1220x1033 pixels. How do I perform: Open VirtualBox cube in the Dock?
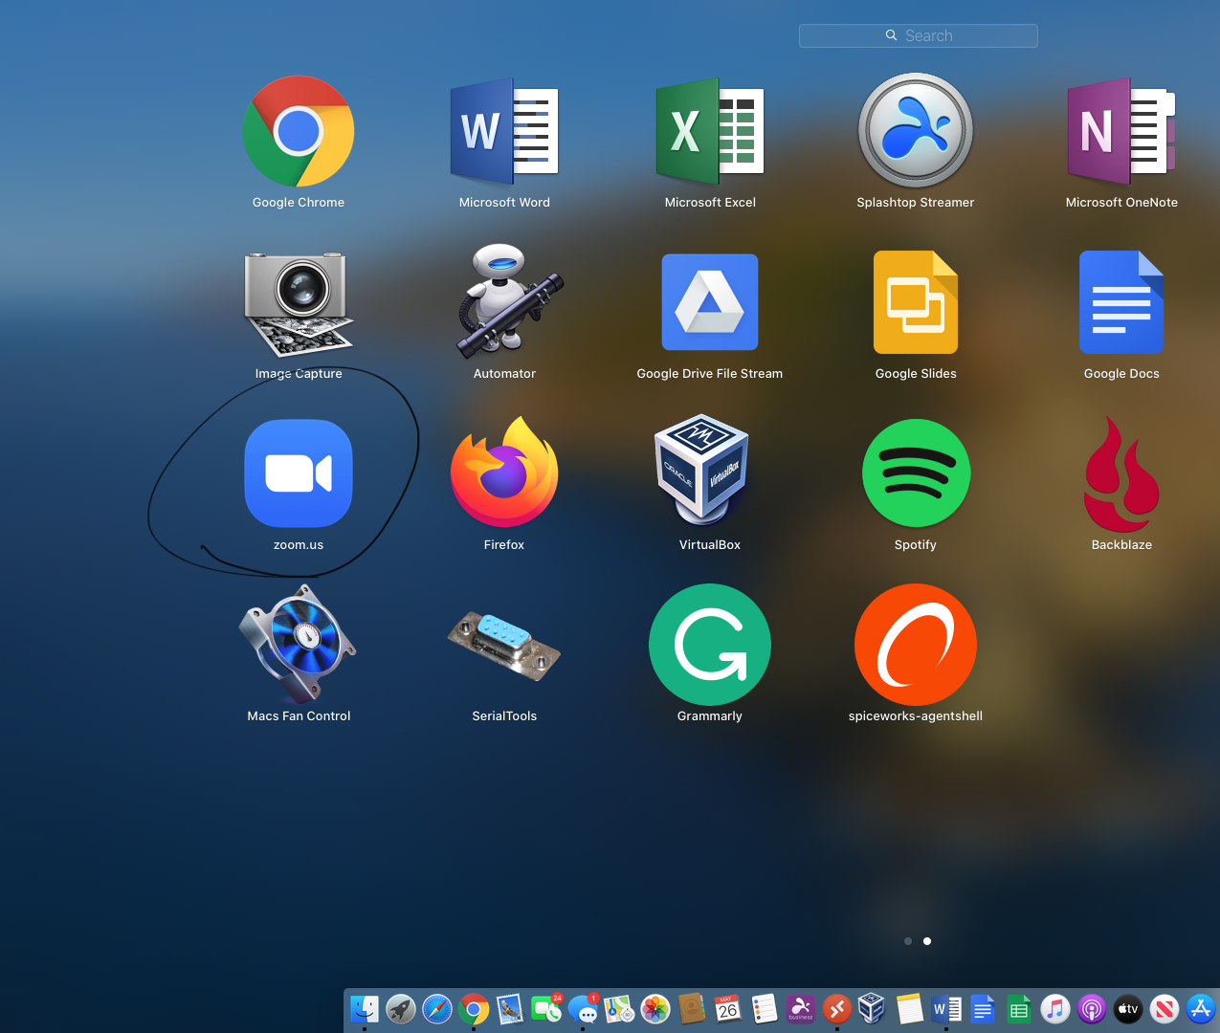click(x=872, y=1008)
